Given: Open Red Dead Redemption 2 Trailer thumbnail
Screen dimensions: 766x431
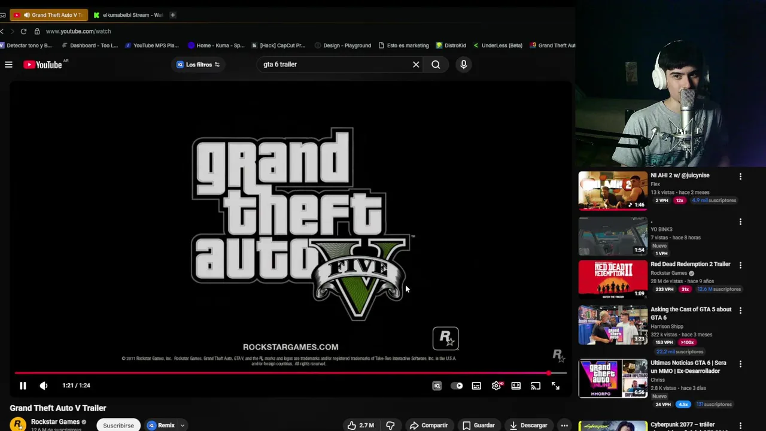Looking at the screenshot, I should pyautogui.click(x=613, y=279).
